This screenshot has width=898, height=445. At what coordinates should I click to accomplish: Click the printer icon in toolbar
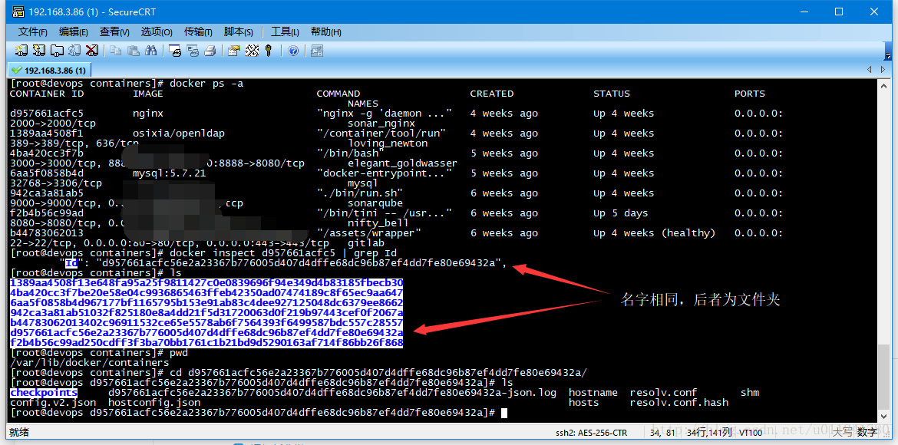(210, 51)
